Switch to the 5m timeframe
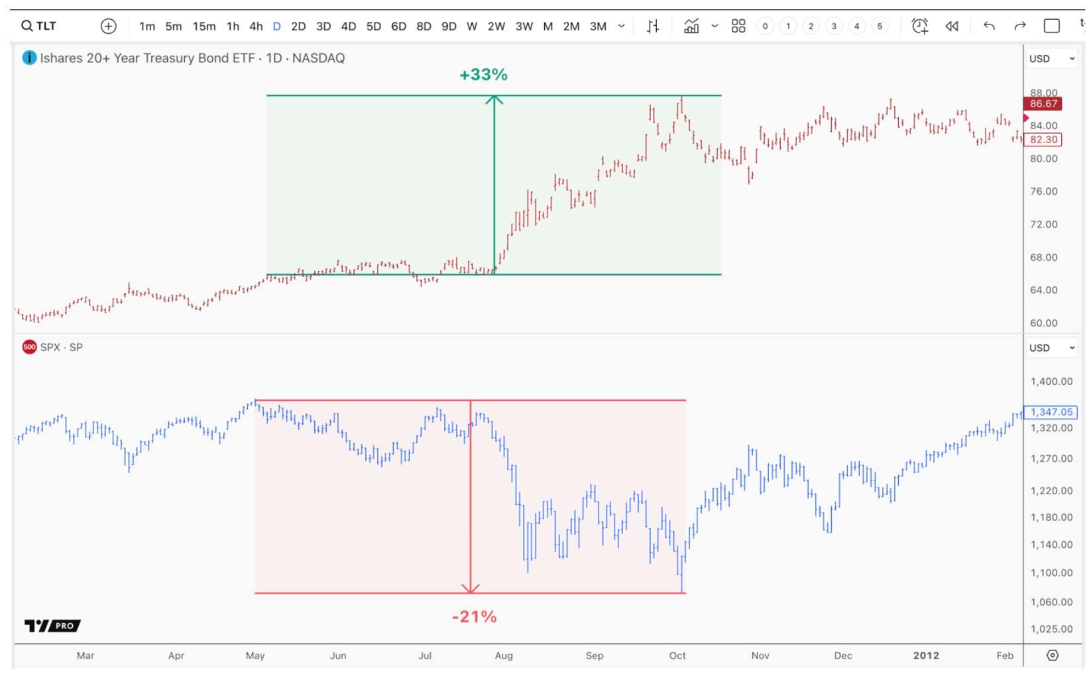 pos(174,26)
